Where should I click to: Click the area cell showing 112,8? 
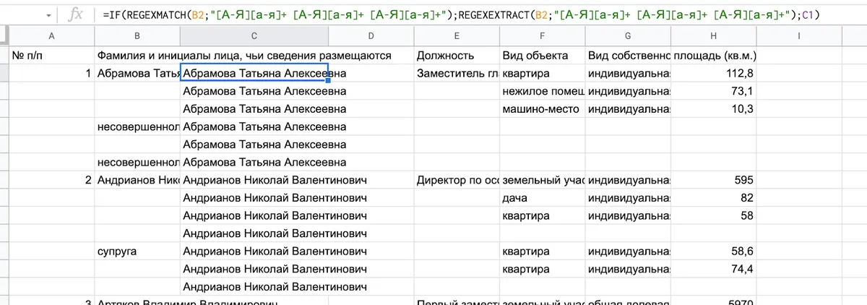pyautogui.click(x=714, y=73)
